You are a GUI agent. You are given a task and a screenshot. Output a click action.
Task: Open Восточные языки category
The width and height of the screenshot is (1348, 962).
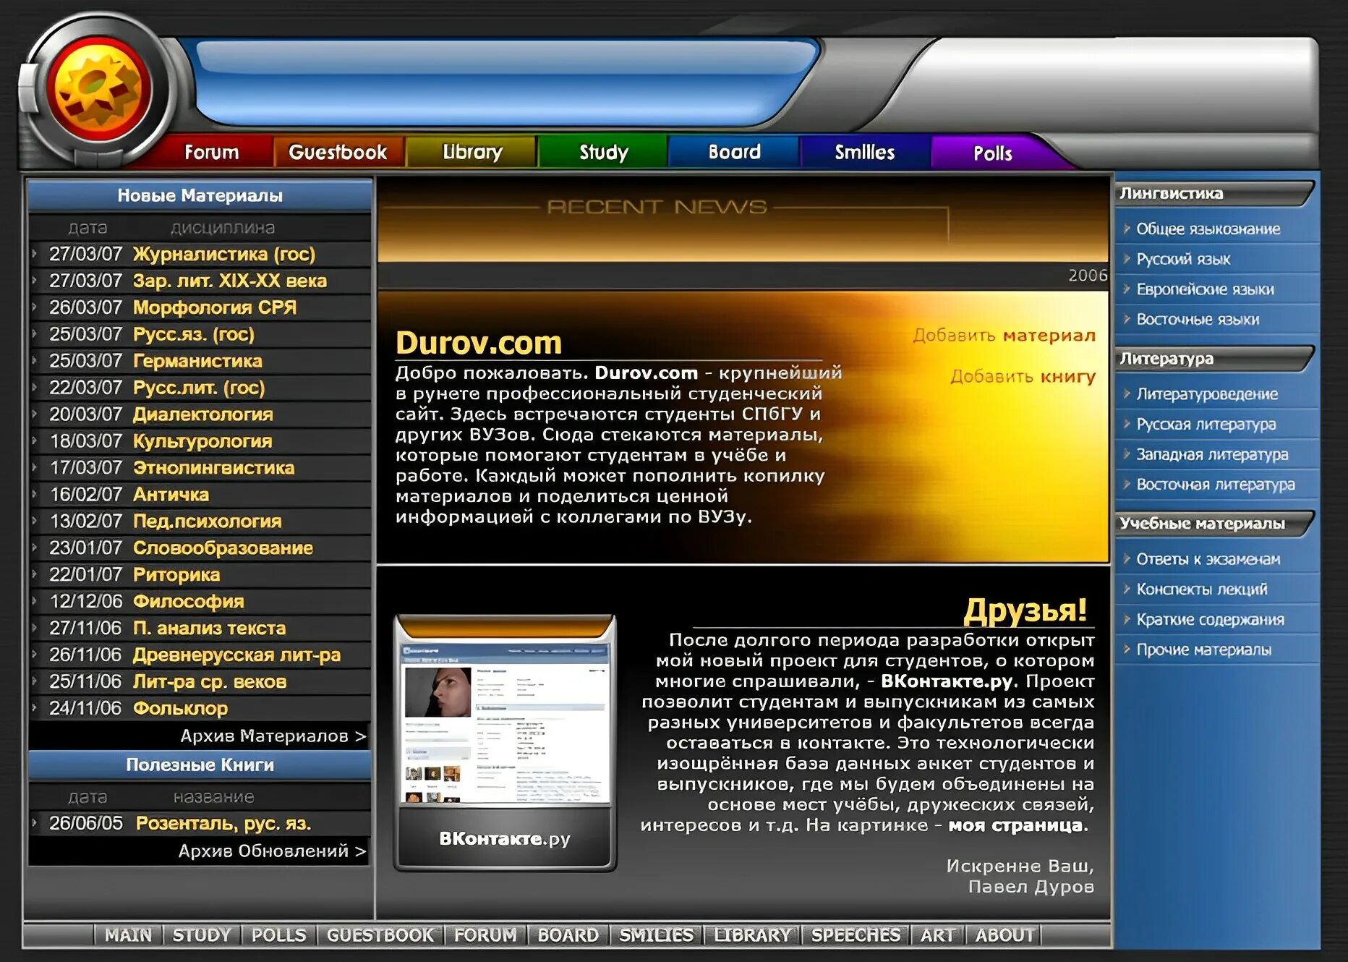pyautogui.click(x=1198, y=320)
